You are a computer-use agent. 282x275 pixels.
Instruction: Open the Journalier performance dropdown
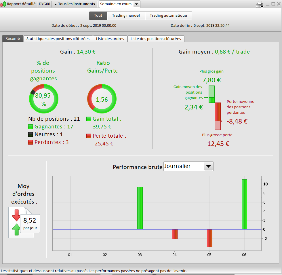pyautogui.click(x=188, y=166)
